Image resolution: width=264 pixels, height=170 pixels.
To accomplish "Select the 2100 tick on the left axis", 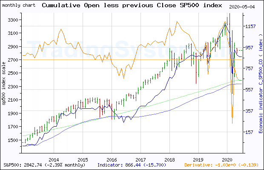I will coord(13,100).
